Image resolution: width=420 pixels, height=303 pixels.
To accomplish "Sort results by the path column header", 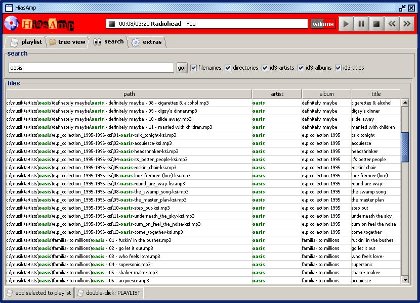I will (x=129, y=94).
